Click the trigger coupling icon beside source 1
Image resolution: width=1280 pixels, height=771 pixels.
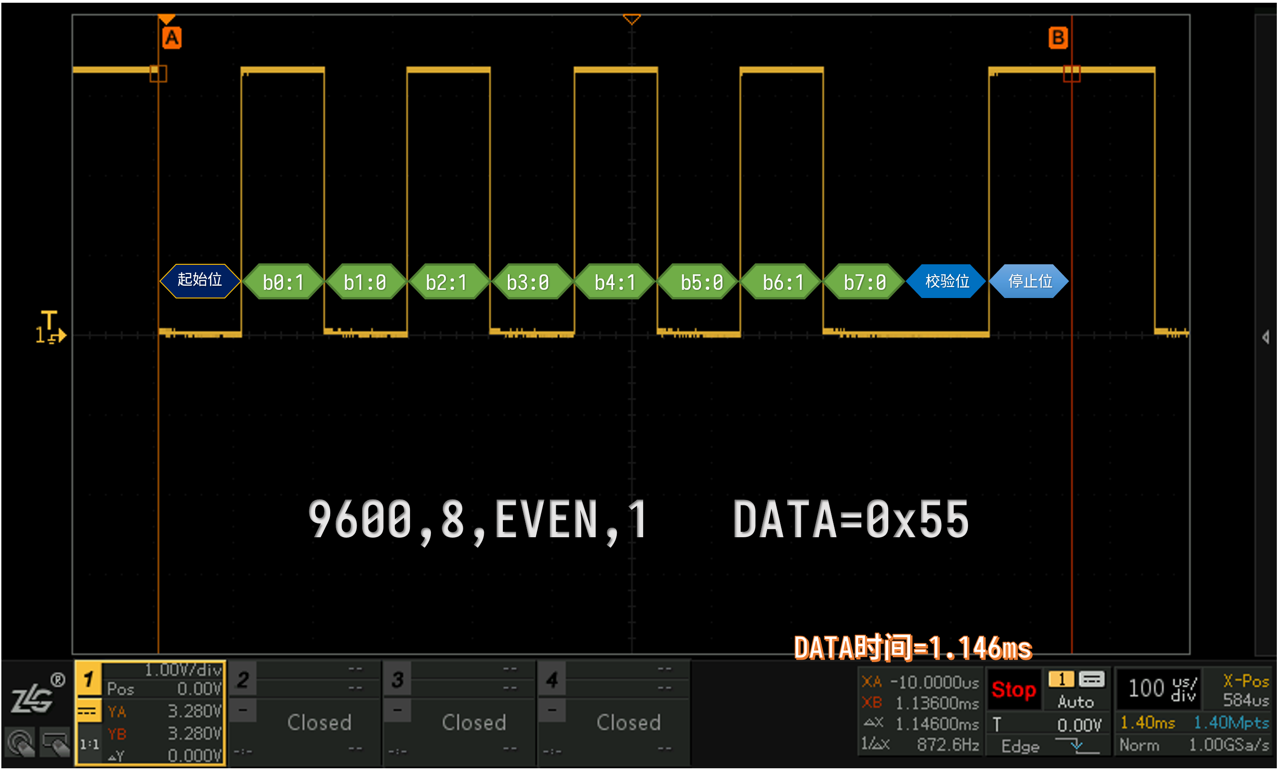tap(1092, 679)
